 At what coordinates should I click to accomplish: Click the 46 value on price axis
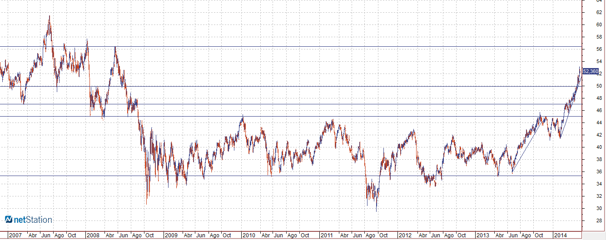tap(599, 110)
